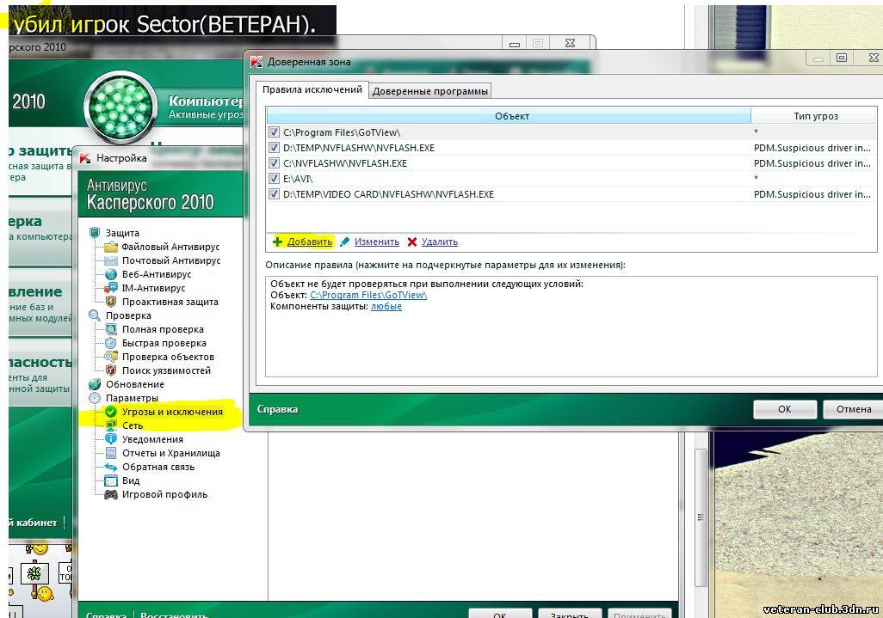The width and height of the screenshot is (883, 618).
Task: Click Закрыть in the Настройка window
Action: (570, 614)
